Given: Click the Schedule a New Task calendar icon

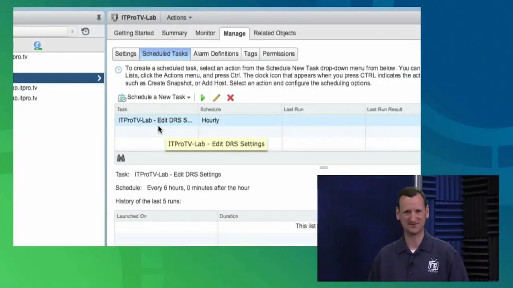Looking at the screenshot, I should click(122, 97).
